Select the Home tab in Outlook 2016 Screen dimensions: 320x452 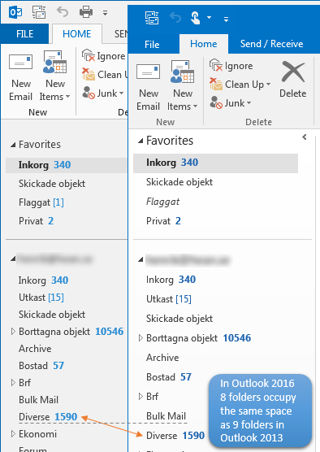pos(204,44)
